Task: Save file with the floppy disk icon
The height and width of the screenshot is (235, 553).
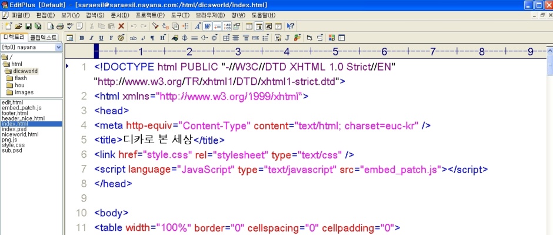Action: point(28,26)
